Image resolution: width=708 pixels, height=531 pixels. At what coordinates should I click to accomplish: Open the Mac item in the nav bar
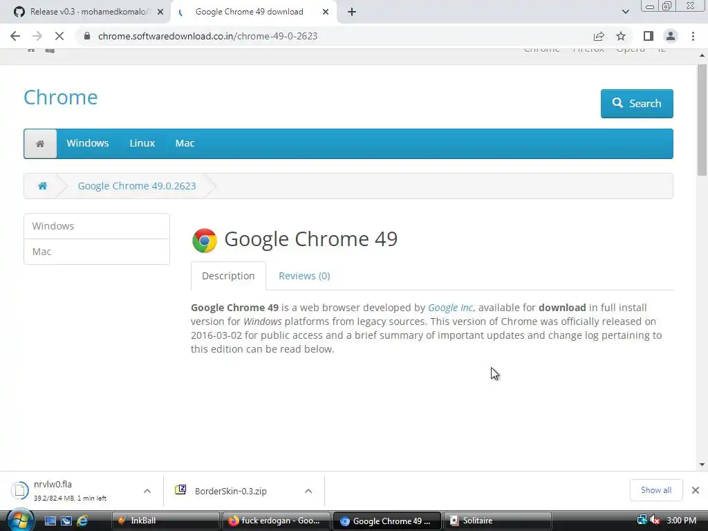(x=185, y=143)
